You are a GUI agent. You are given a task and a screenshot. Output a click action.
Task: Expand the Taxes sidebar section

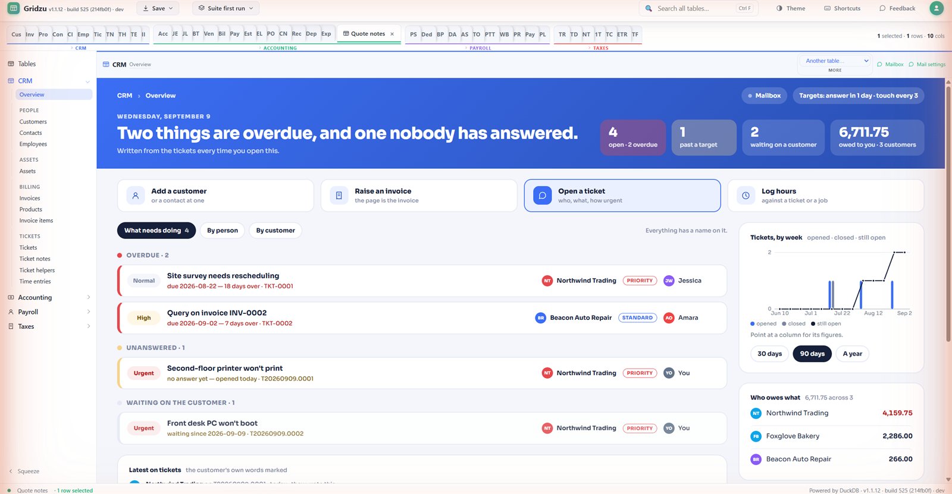click(50, 326)
